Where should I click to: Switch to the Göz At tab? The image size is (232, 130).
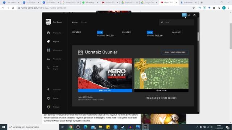click(x=84, y=22)
